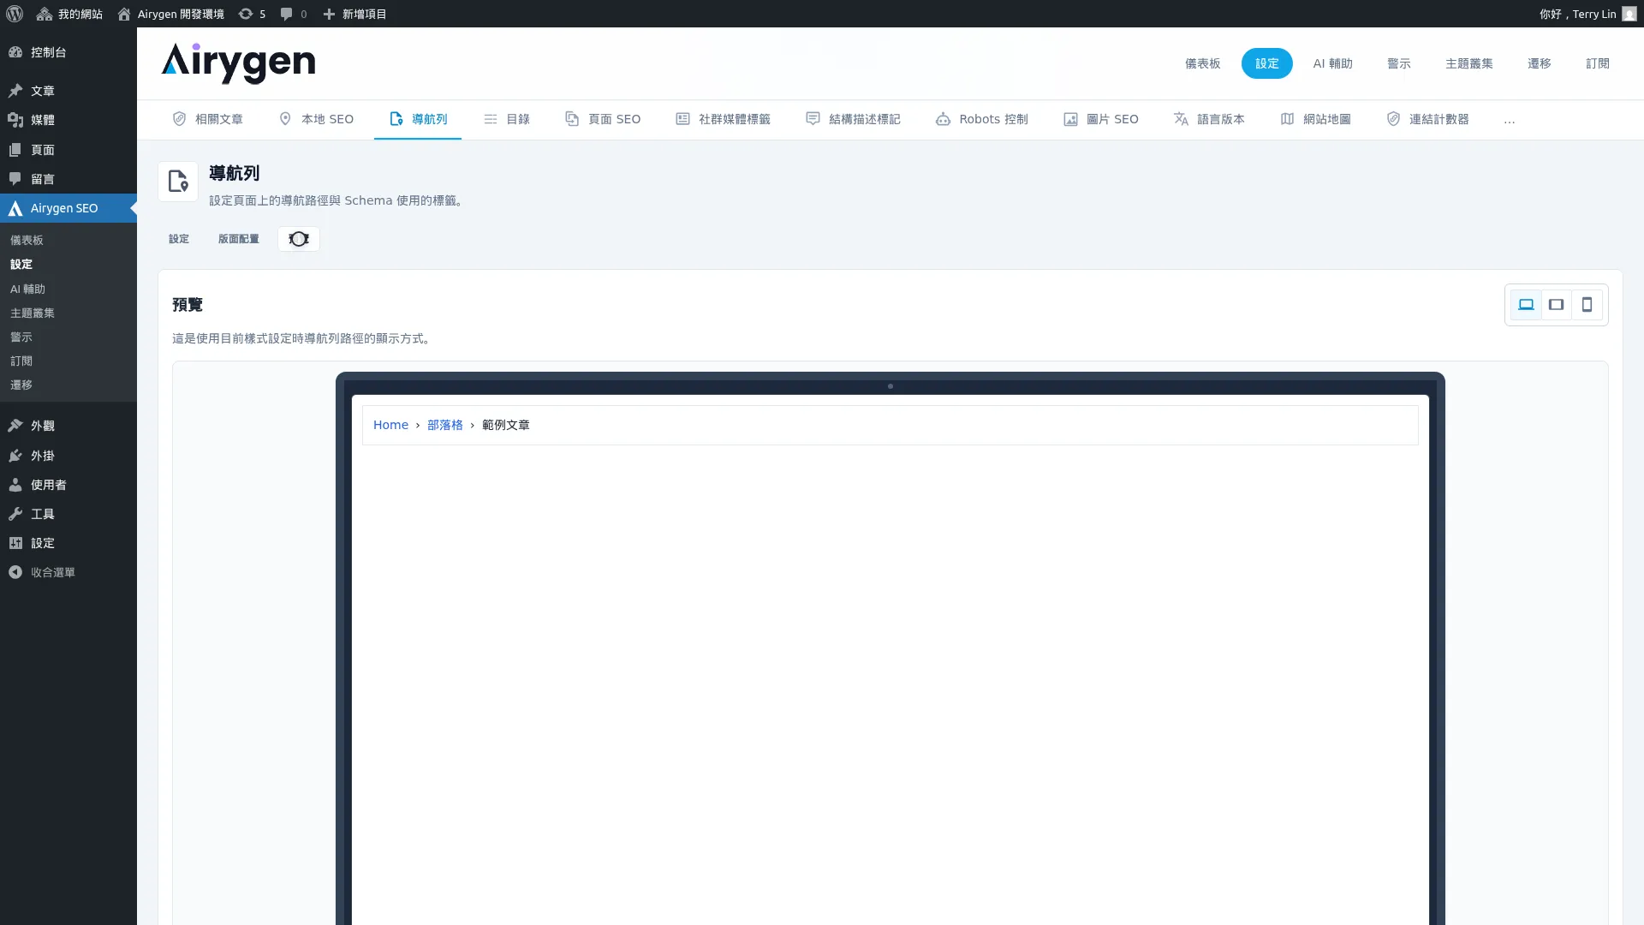Viewport: 1644px width, 925px height.
Task: Select the 版面配置 sub-tab
Action: (238, 239)
